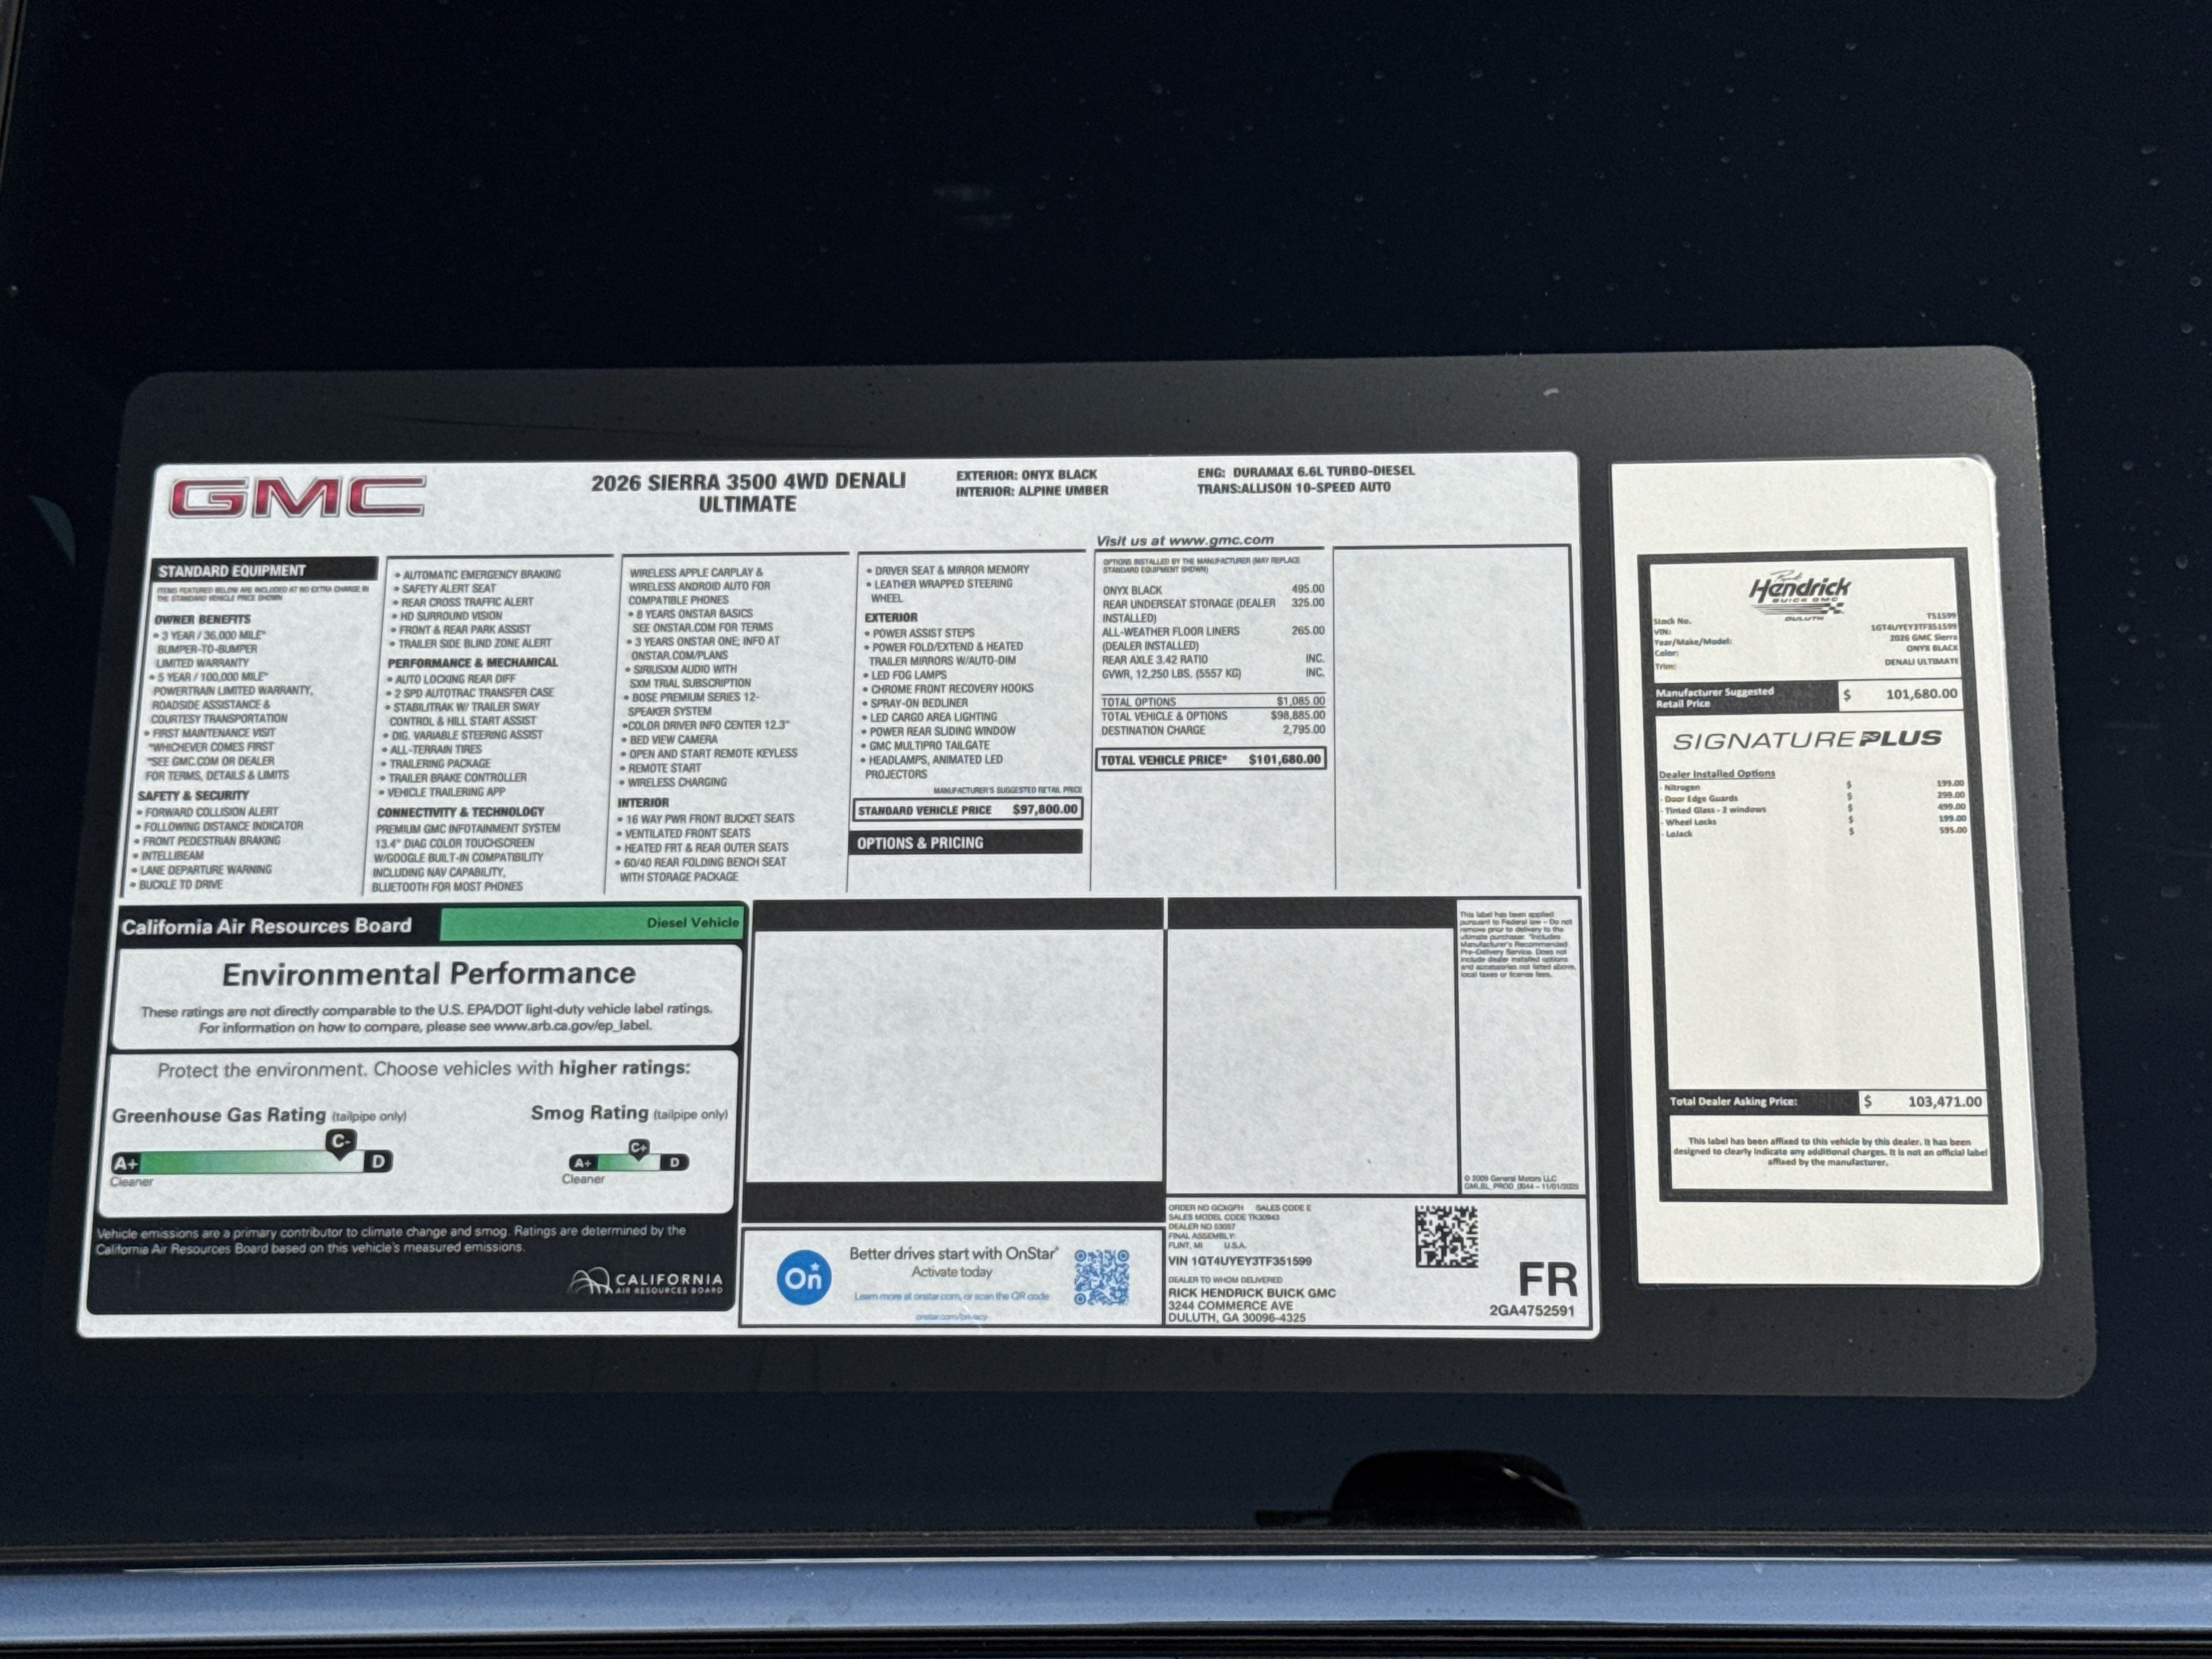2212x1659 pixels.
Task: Click 'REAR UNDERSEAT STORAGE' option line
Action: coord(1213,610)
